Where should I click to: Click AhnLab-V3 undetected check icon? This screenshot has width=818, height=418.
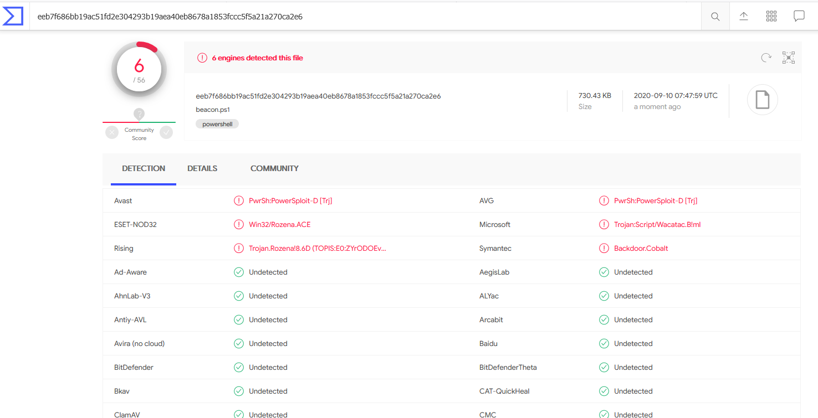(239, 296)
